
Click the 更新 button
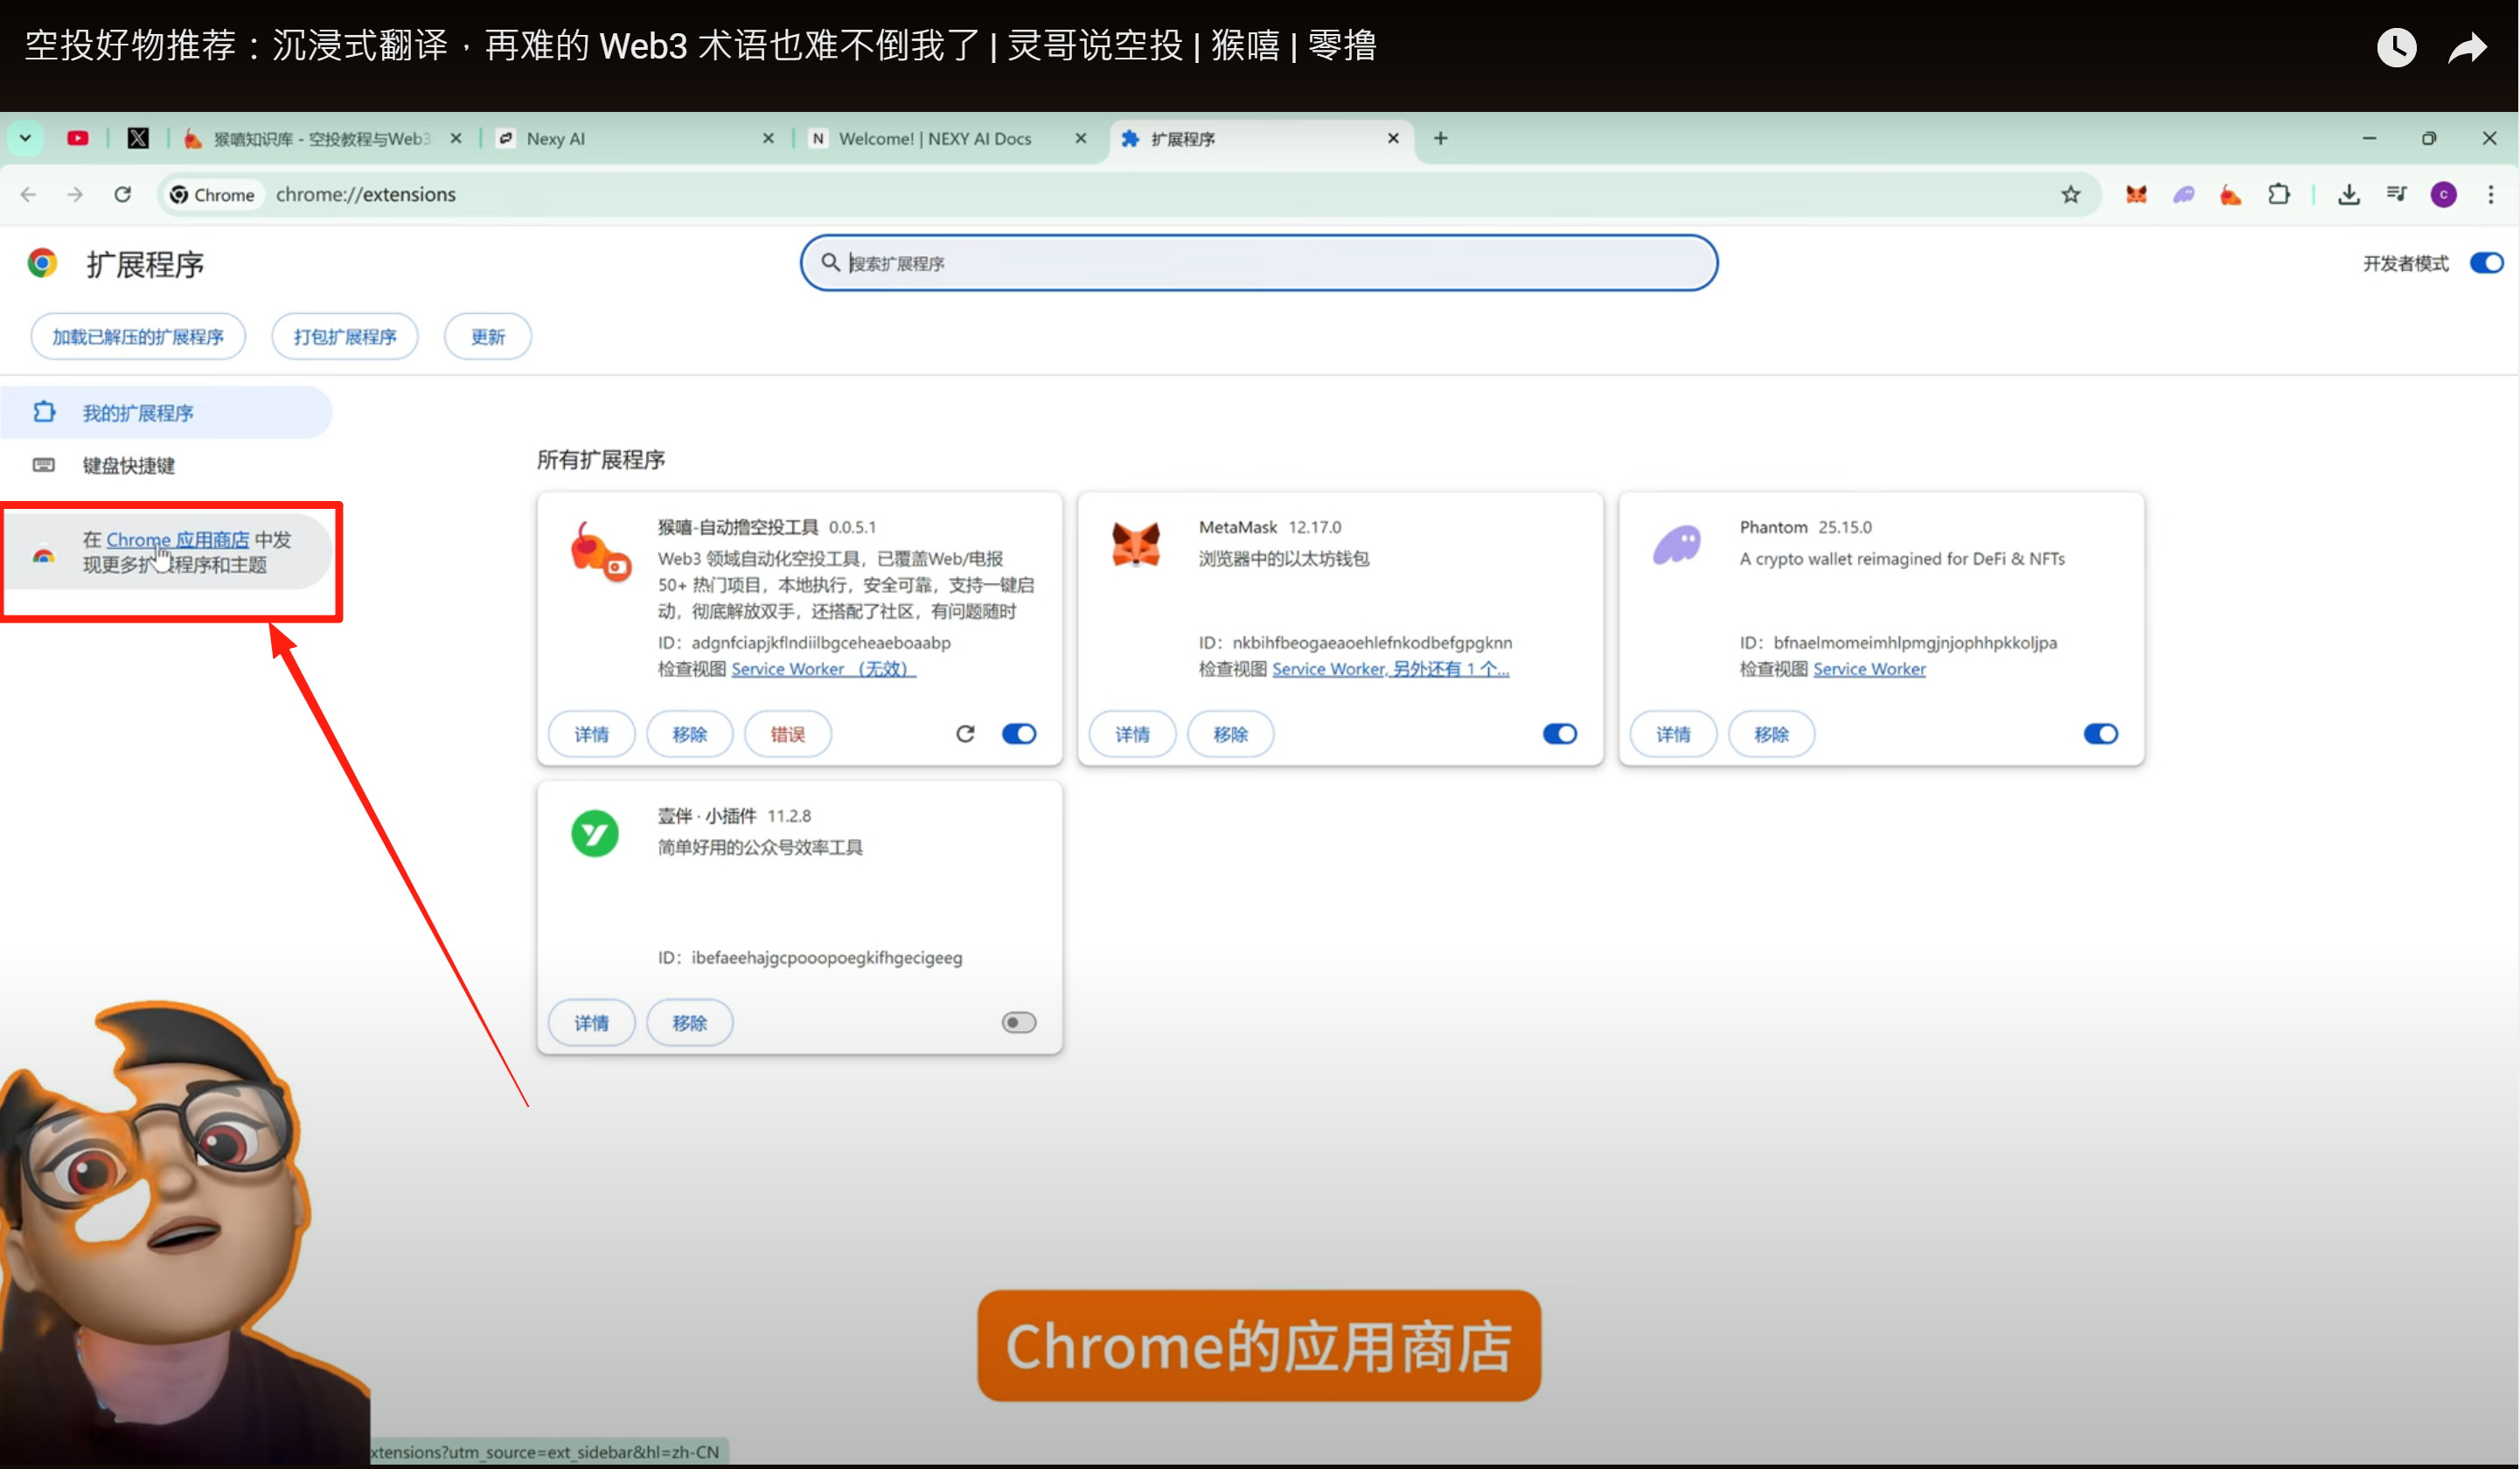point(487,336)
